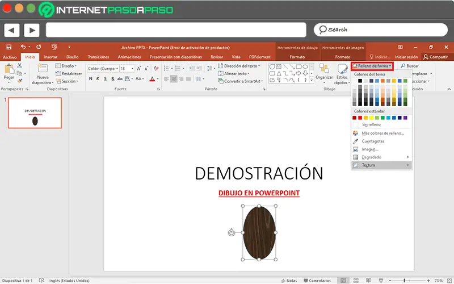Click the font color red A icon
454x284 pixels.
[x=152, y=79]
